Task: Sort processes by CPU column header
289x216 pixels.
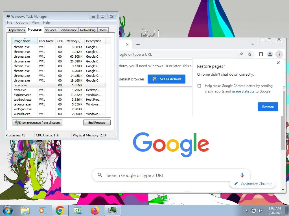Action: point(60,41)
